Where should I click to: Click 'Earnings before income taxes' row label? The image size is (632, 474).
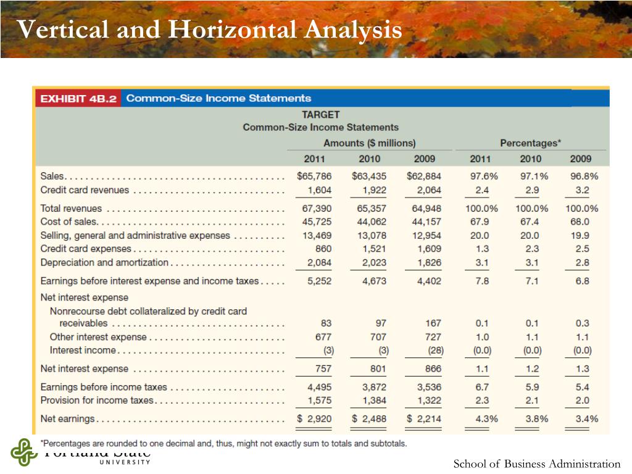[104, 387]
